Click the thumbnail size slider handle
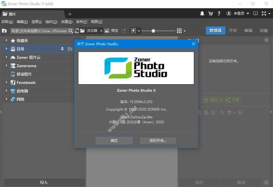The height and width of the screenshot is (187, 273). click(153, 31)
